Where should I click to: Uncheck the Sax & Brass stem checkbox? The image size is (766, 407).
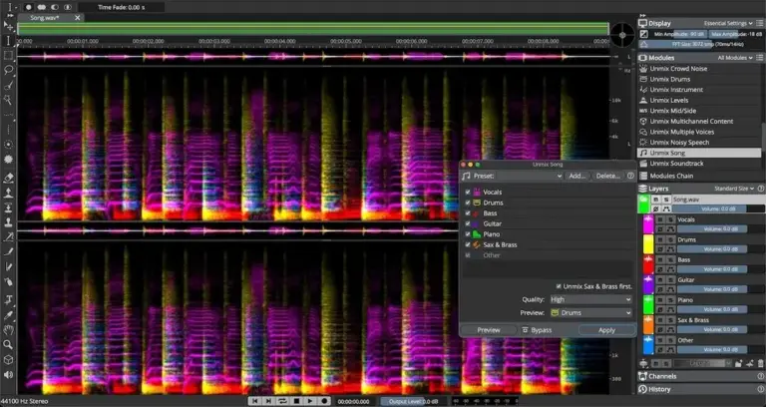click(x=468, y=244)
